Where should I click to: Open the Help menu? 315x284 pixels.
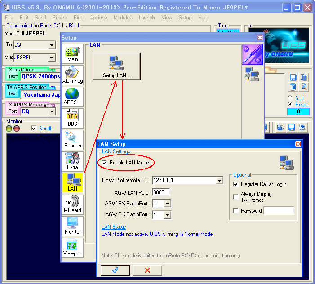[203, 18]
